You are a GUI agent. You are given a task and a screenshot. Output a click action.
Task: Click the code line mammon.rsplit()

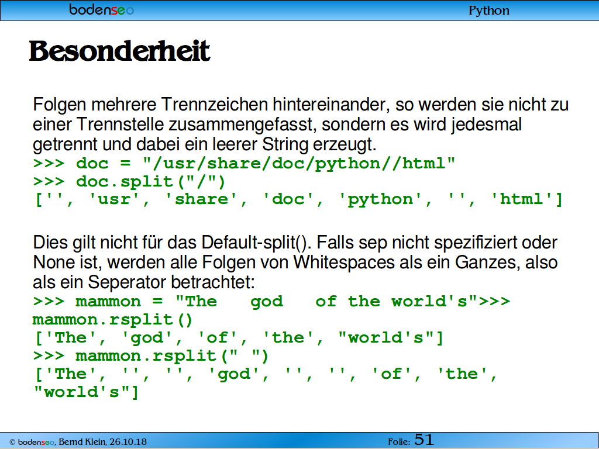pos(112,320)
